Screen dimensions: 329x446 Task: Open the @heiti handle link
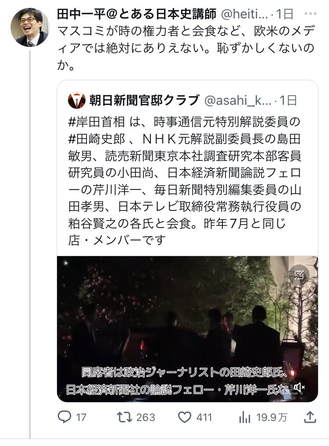click(x=244, y=14)
